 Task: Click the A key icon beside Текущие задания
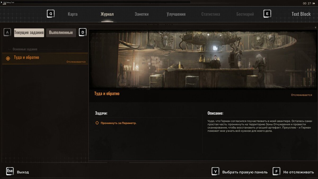[x=7, y=33]
